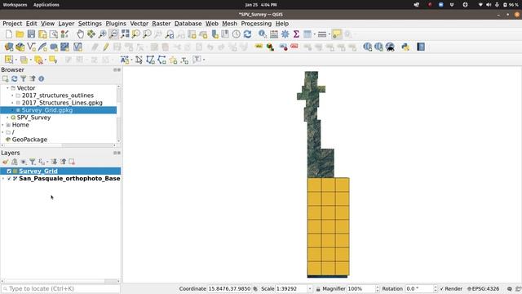Increase Magnifier value with up stepper

click(377, 287)
